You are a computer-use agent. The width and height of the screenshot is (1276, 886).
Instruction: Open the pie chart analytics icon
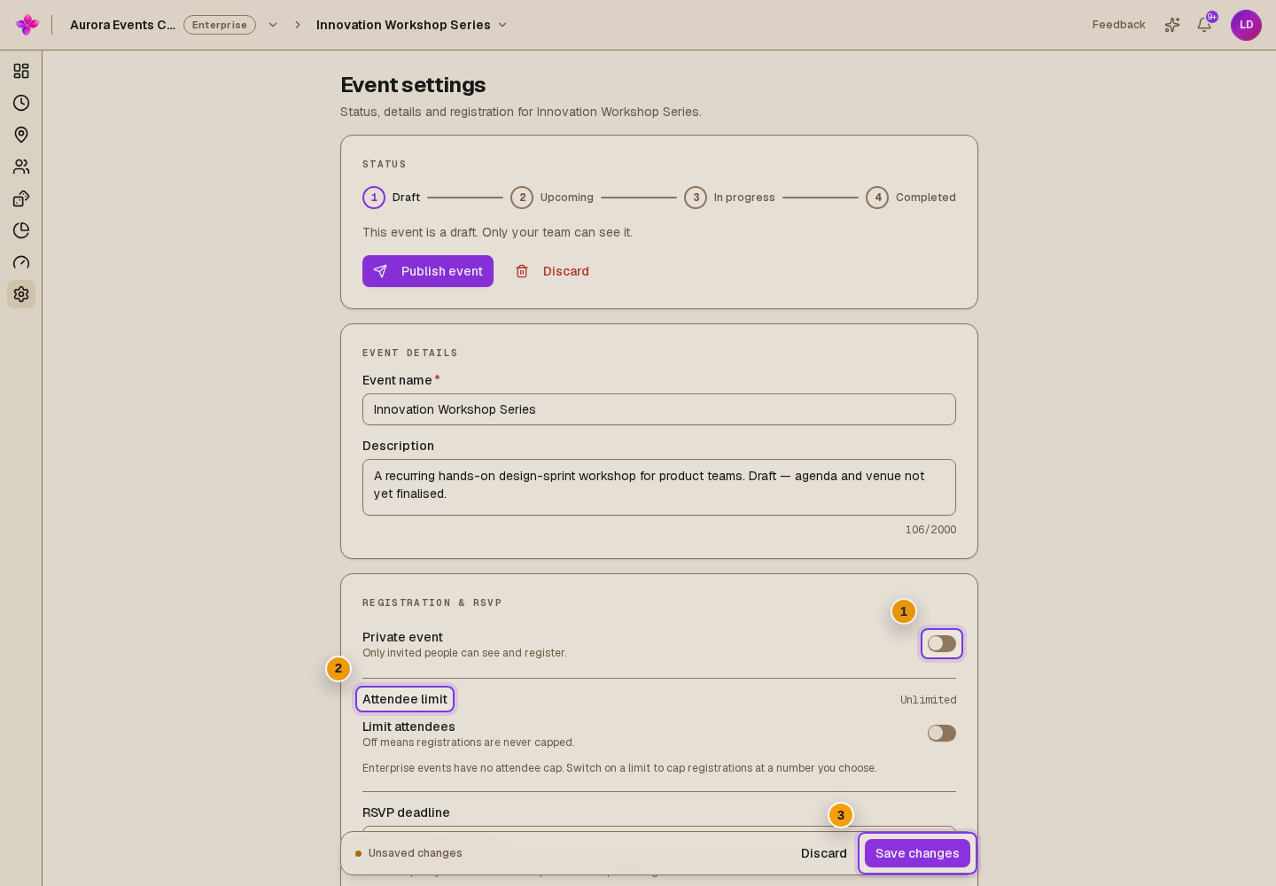coord(21,230)
